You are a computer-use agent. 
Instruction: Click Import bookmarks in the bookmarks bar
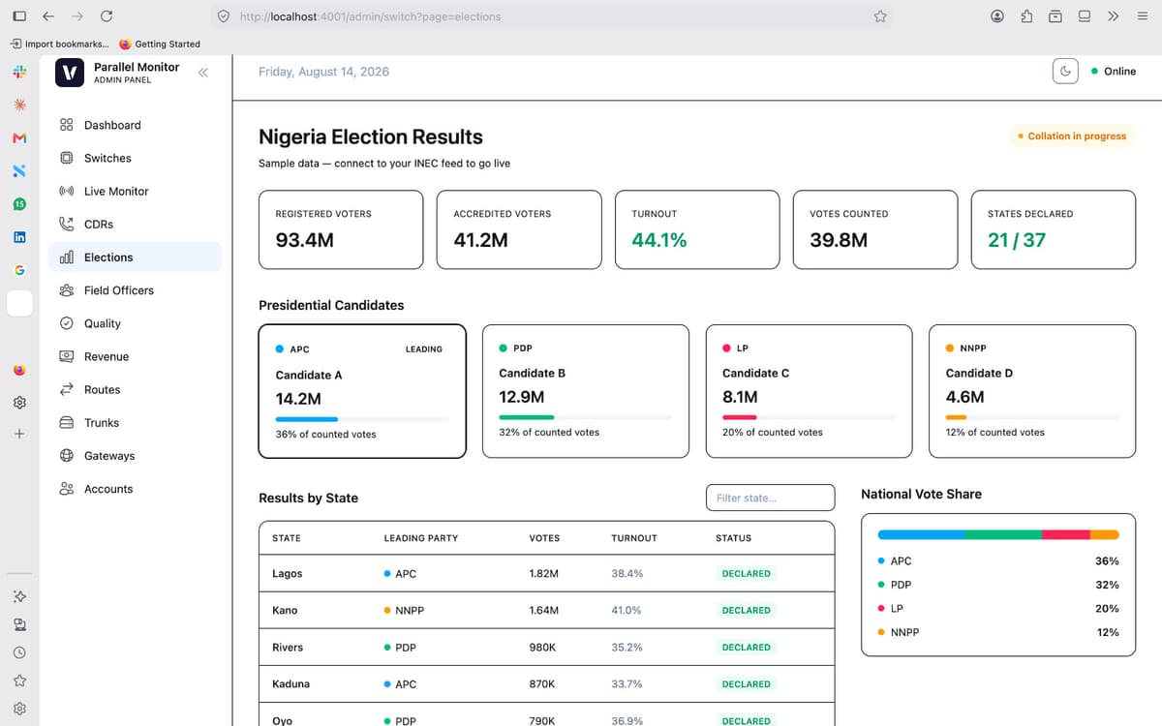pyautogui.click(x=60, y=44)
